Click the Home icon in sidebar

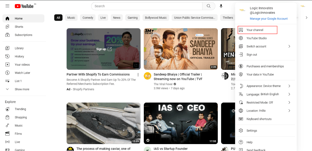pos(7,19)
